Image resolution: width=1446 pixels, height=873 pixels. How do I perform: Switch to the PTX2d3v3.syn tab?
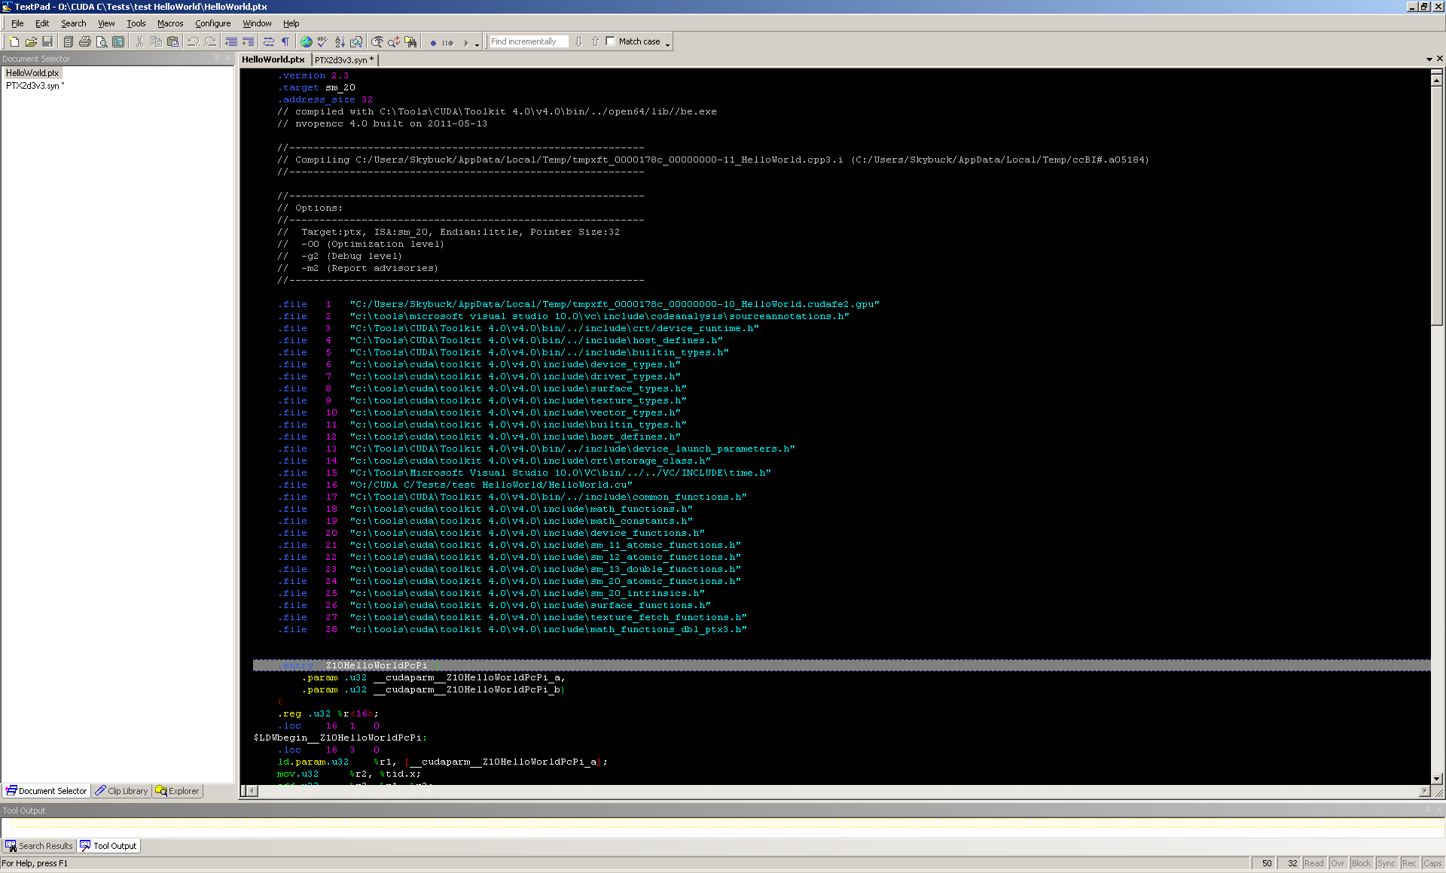tap(343, 59)
